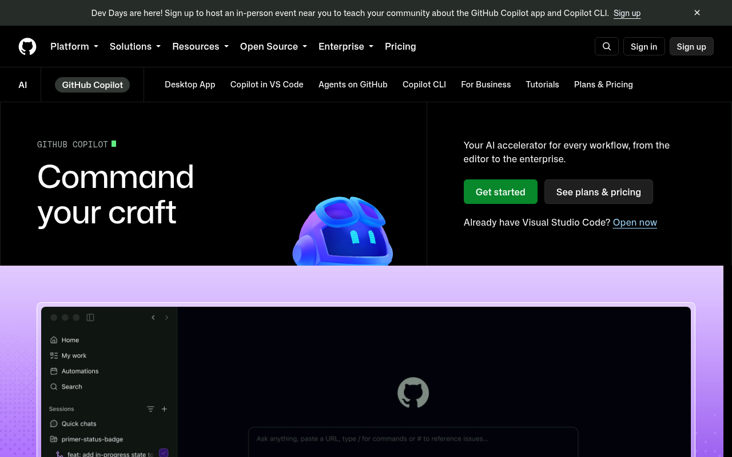
Task: Go to Copilot in VS Code
Action: coord(267,85)
